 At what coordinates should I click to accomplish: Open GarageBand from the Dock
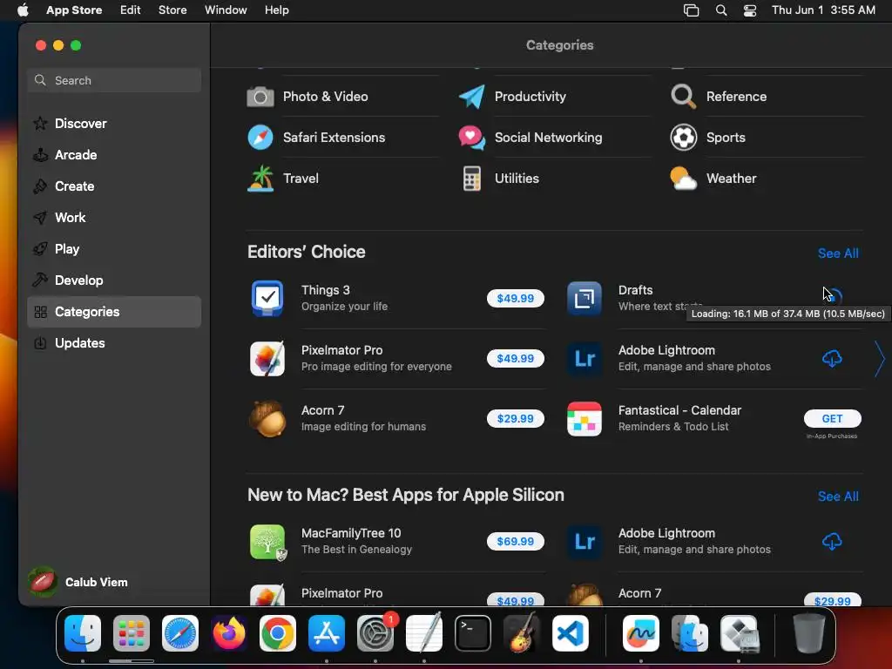point(522,633)
